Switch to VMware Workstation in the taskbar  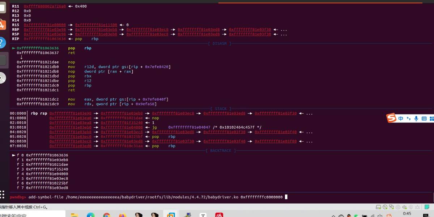pyautogui.click(x=171, y=215)
